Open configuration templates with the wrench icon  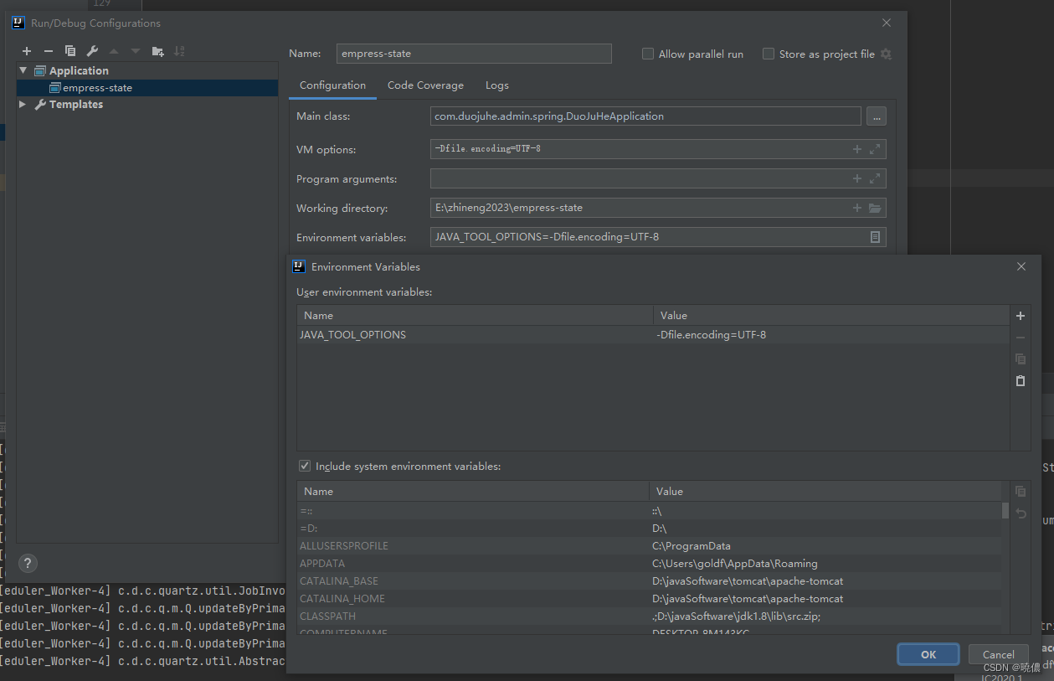[91, 50]
